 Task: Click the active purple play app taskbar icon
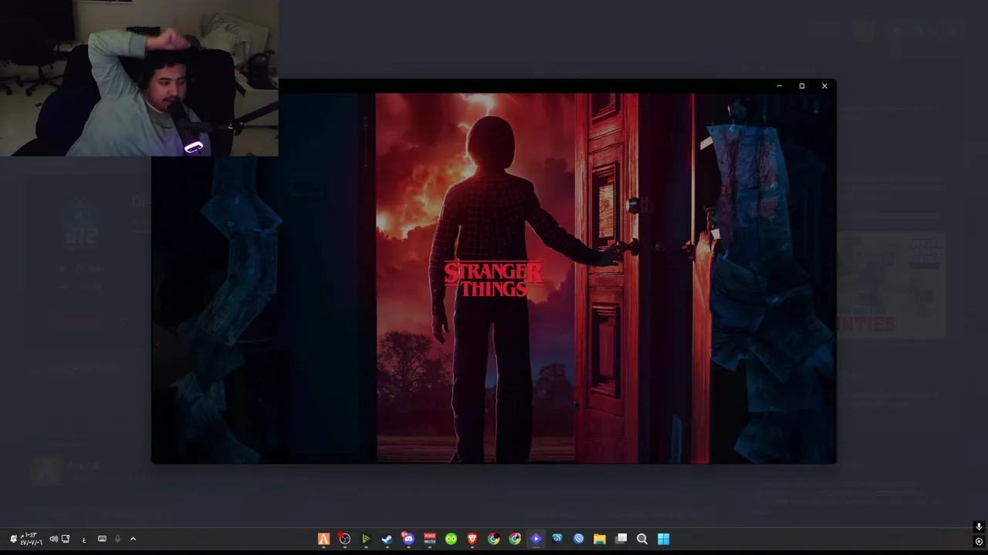pyautogui.click(x=536, y=539)
